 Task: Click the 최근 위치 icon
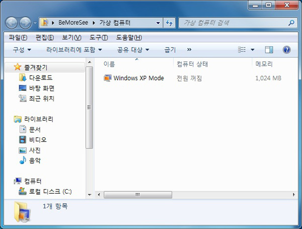23,98
